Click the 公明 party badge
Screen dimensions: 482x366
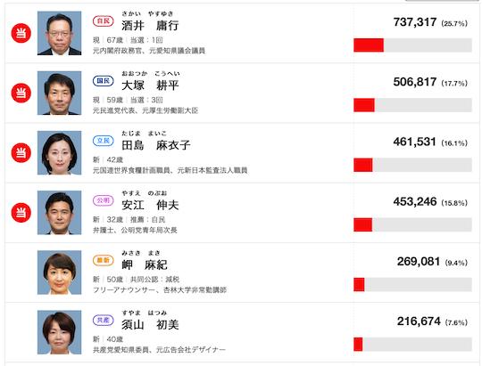tap(103, 200)
